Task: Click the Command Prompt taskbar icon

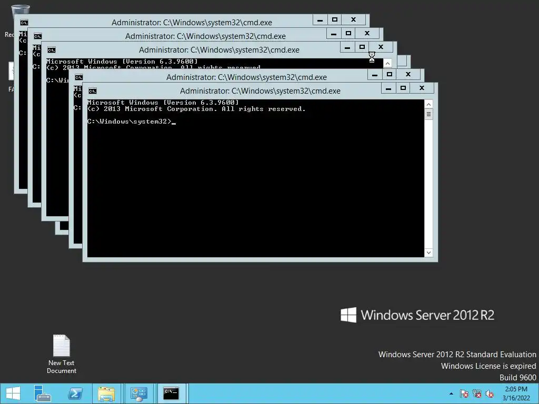Action: click(x=171, y=393)
